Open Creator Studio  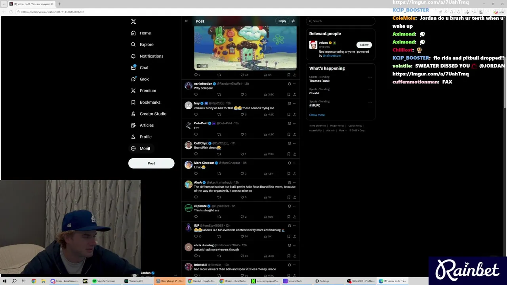pos(149,114)
